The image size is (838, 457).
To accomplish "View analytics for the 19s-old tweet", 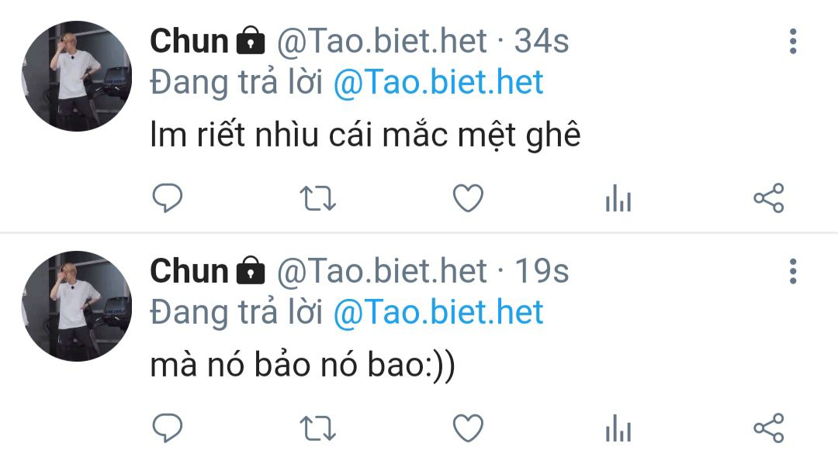I will point(618,428).
